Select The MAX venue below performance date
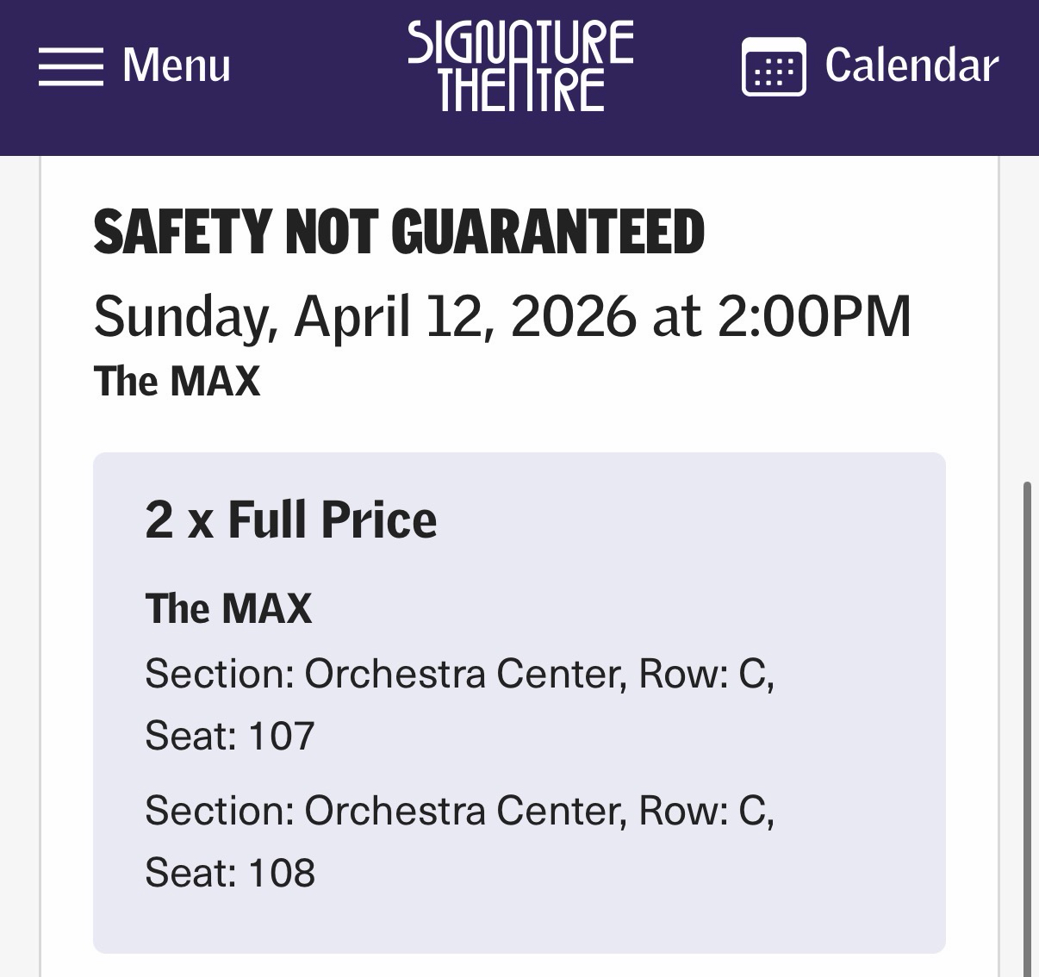 (x=177, y=382)
